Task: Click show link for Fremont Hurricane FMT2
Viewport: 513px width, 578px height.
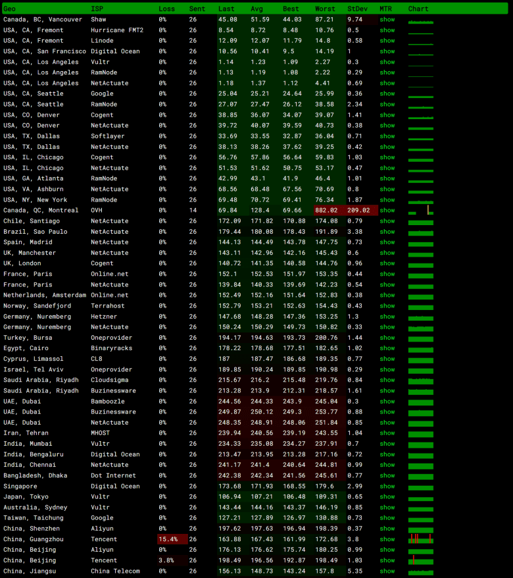Action: (x=387, y=30)
